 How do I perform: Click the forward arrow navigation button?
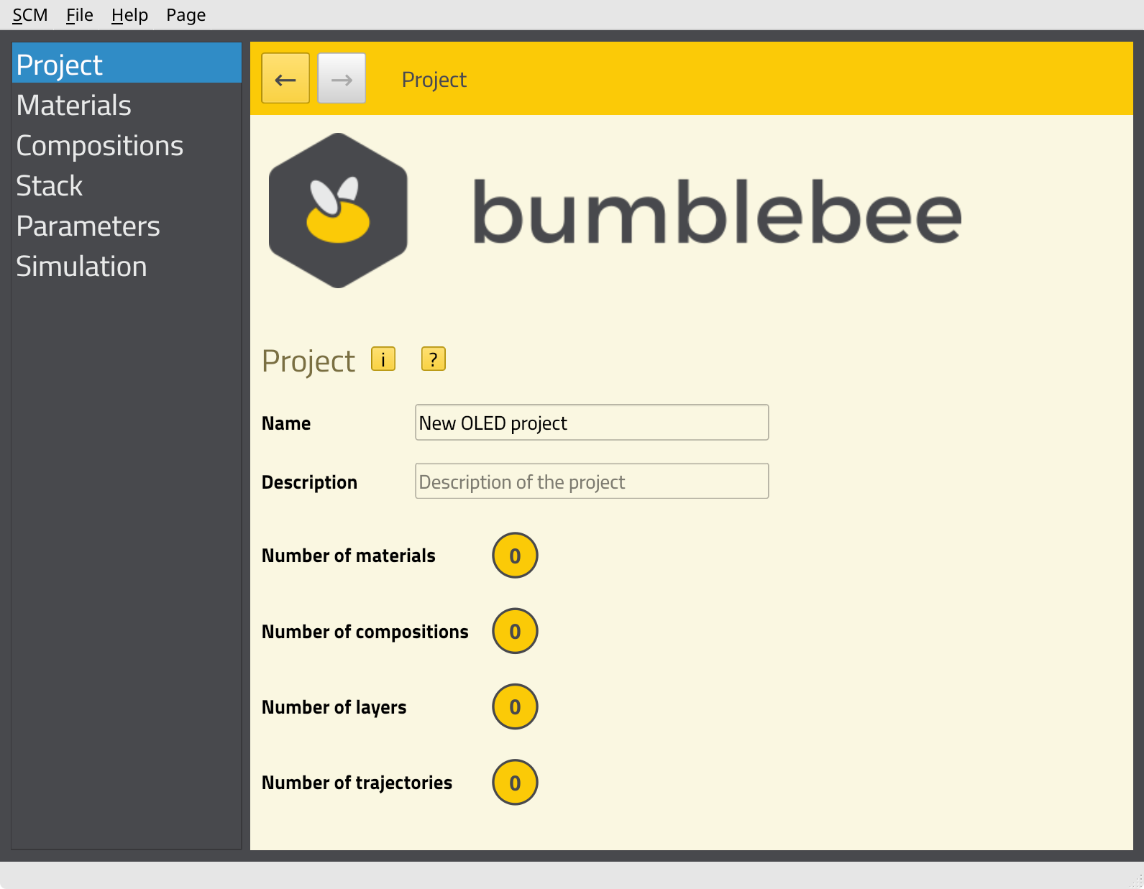tap(342, 78)
